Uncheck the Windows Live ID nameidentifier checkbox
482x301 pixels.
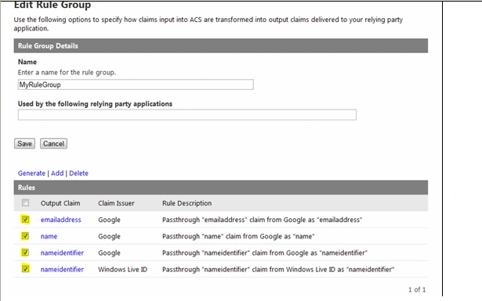pos(26,269)
